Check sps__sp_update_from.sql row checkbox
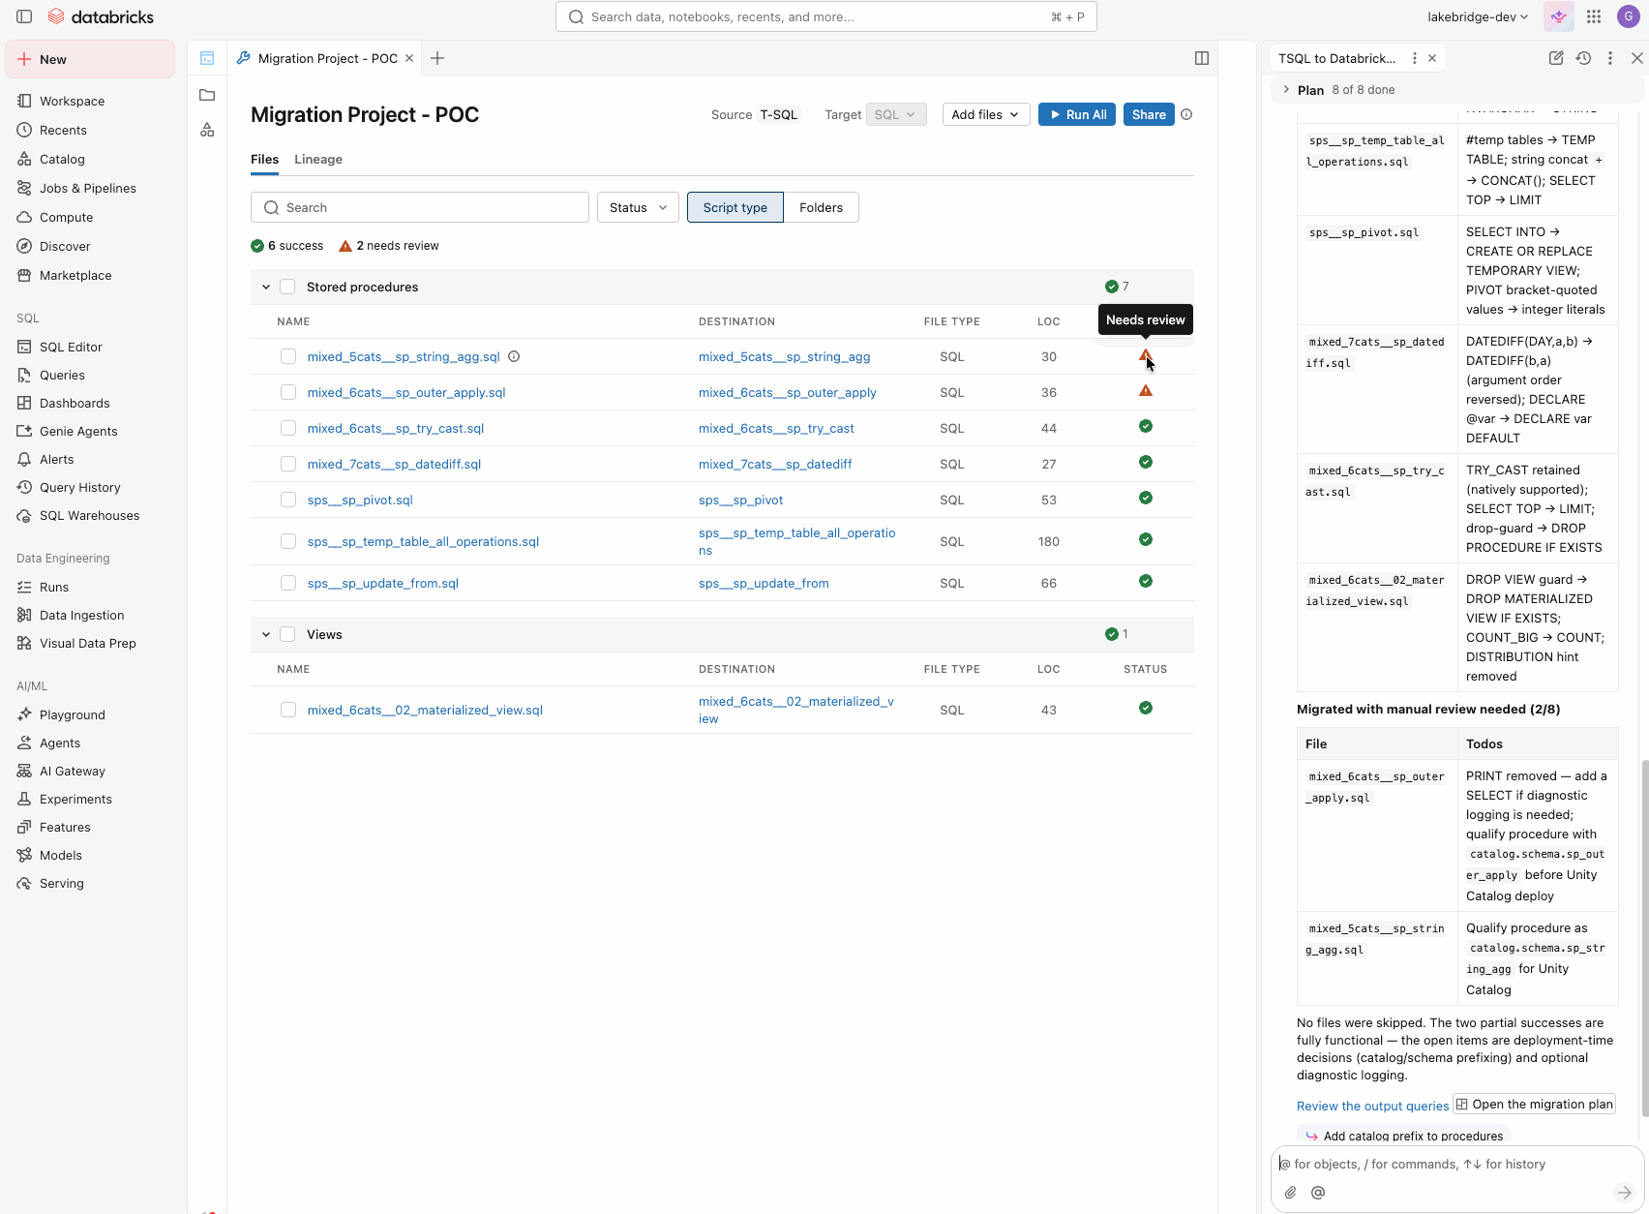The image size is (1649, 1214). (288, 583)
